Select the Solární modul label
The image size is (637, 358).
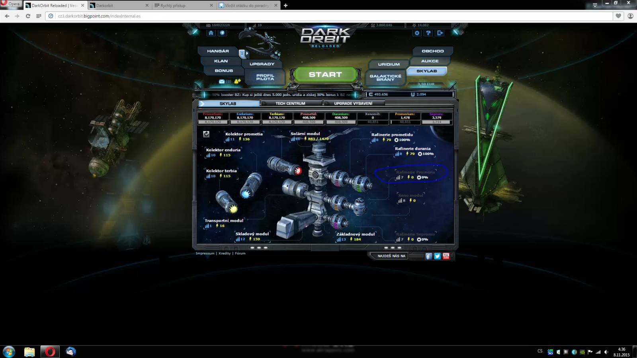pos(305,134)
